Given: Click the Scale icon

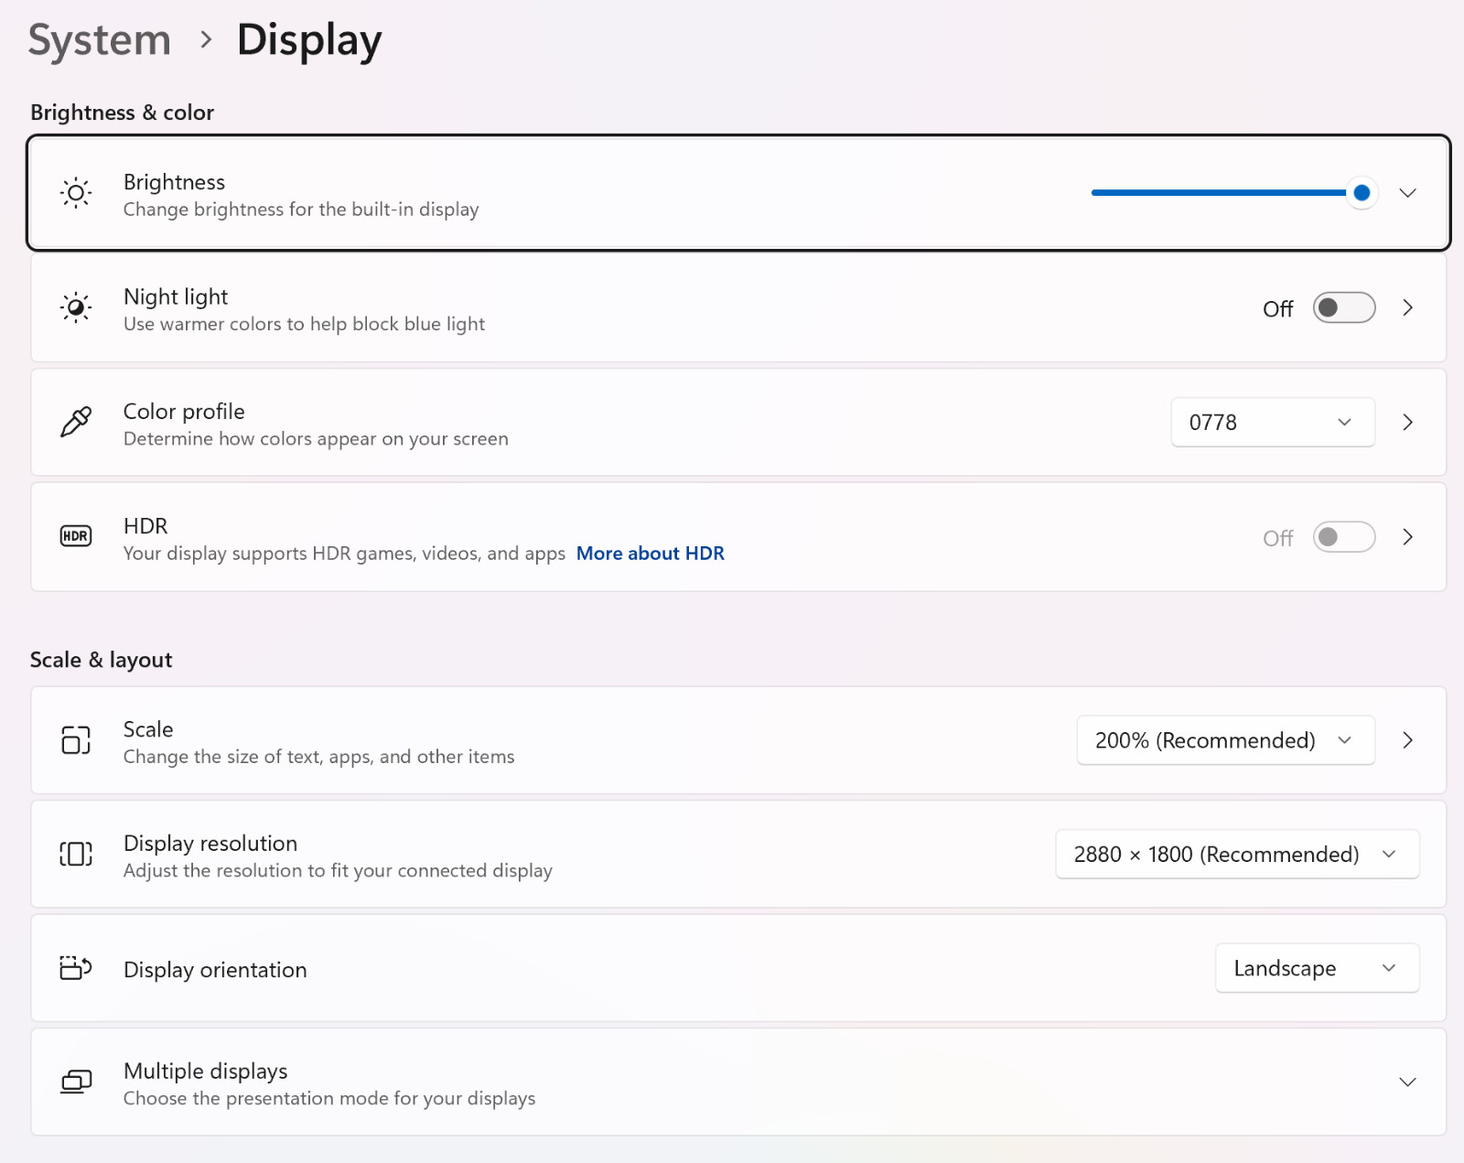Looking at the screenshot, I should [x=76, y=739].
